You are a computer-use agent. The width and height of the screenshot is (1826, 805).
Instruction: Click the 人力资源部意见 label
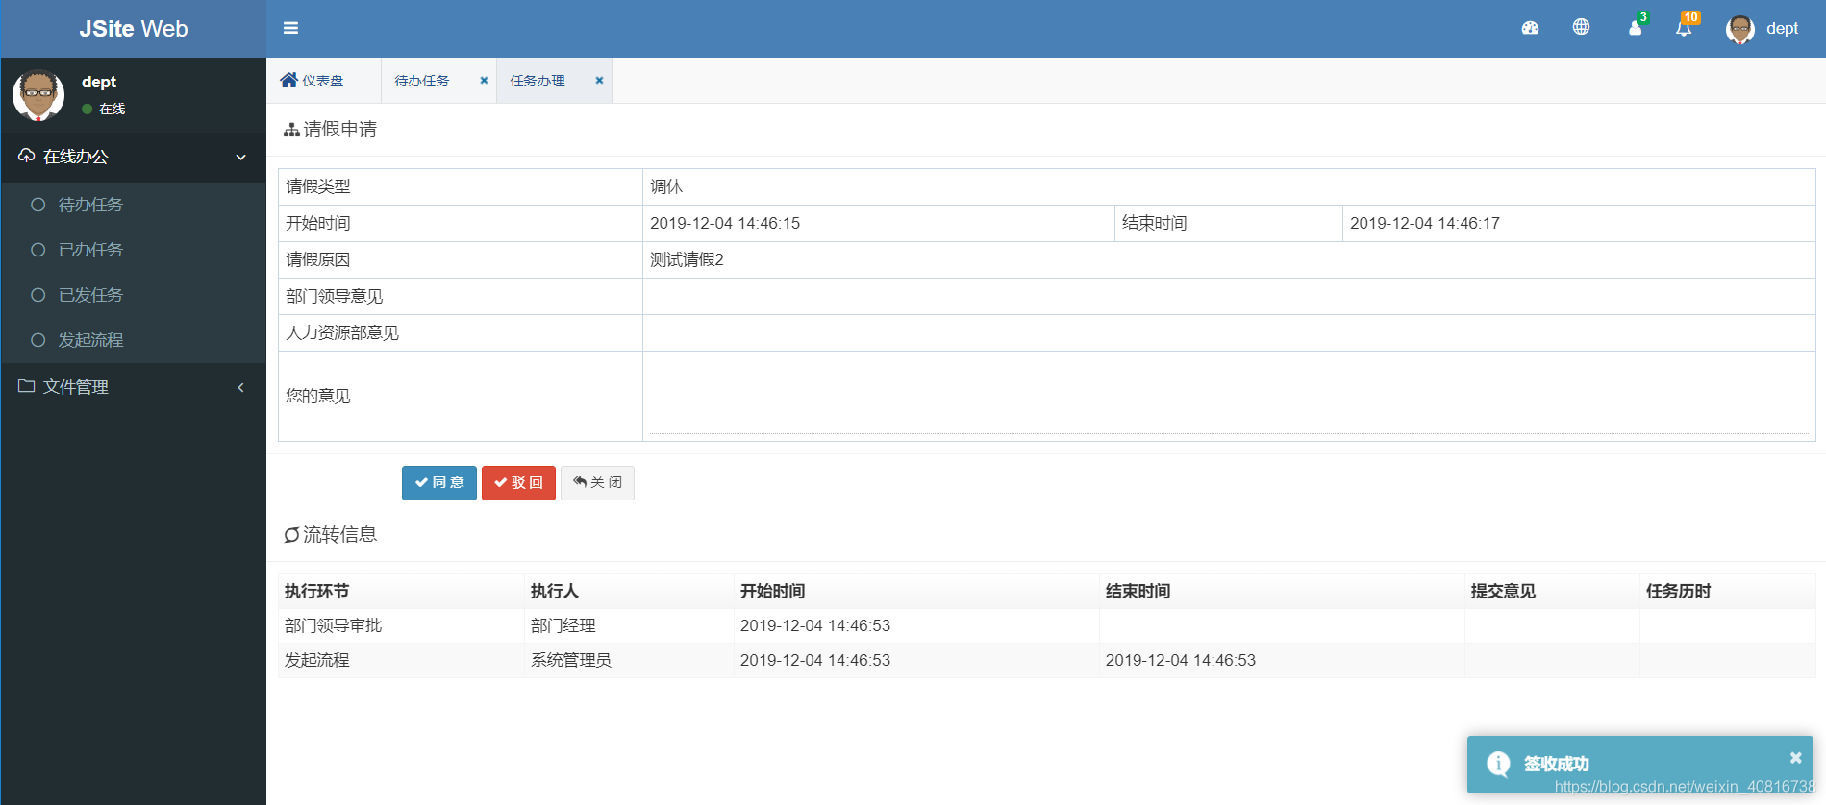click(342, 332)
